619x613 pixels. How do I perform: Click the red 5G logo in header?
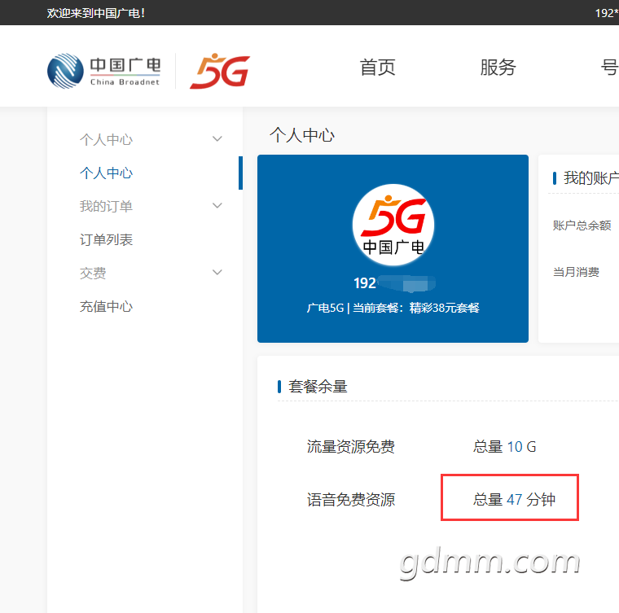(x=219, y=71)
